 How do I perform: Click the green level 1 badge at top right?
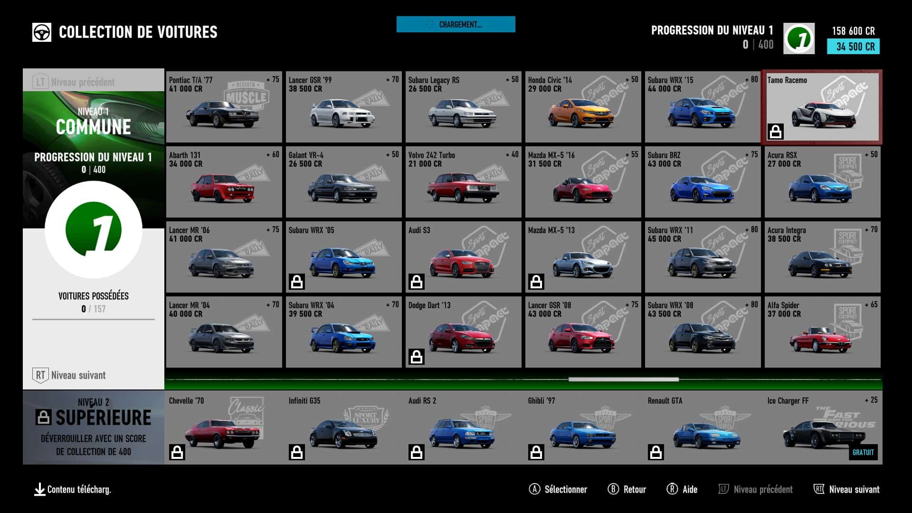point(798,38)
